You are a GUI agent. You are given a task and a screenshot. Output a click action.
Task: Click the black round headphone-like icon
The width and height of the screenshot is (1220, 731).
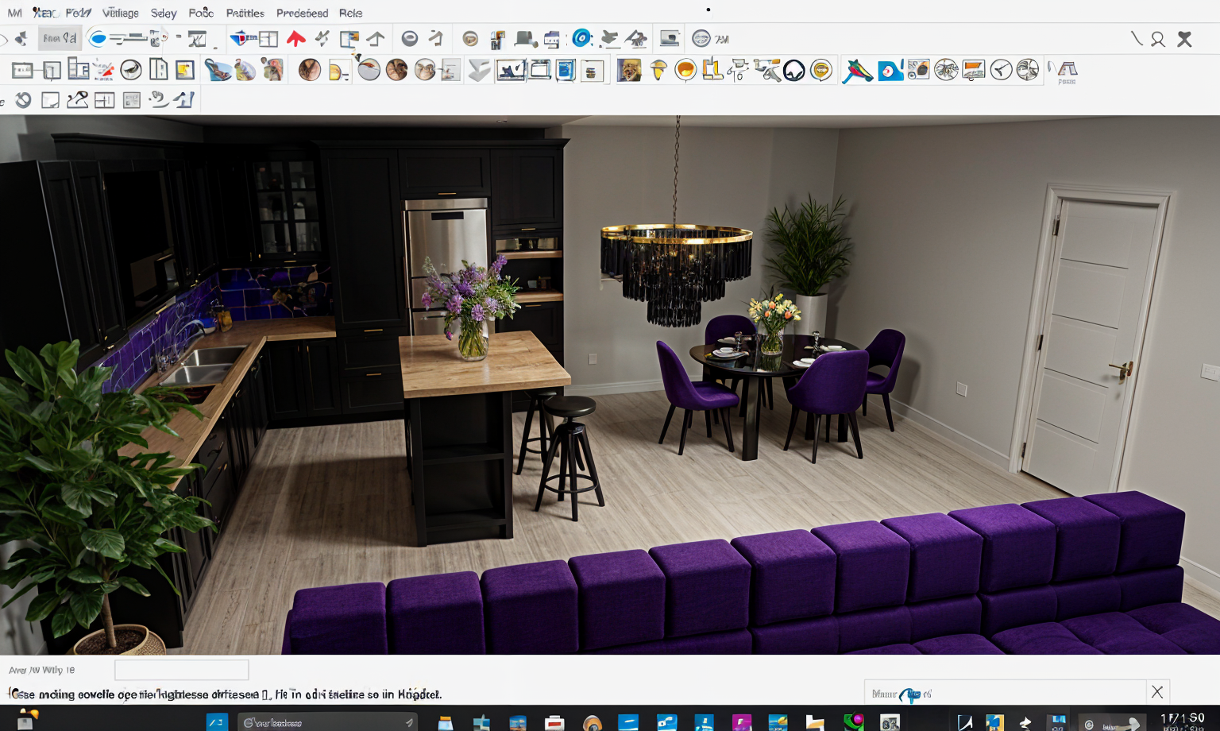coord(793,71)
